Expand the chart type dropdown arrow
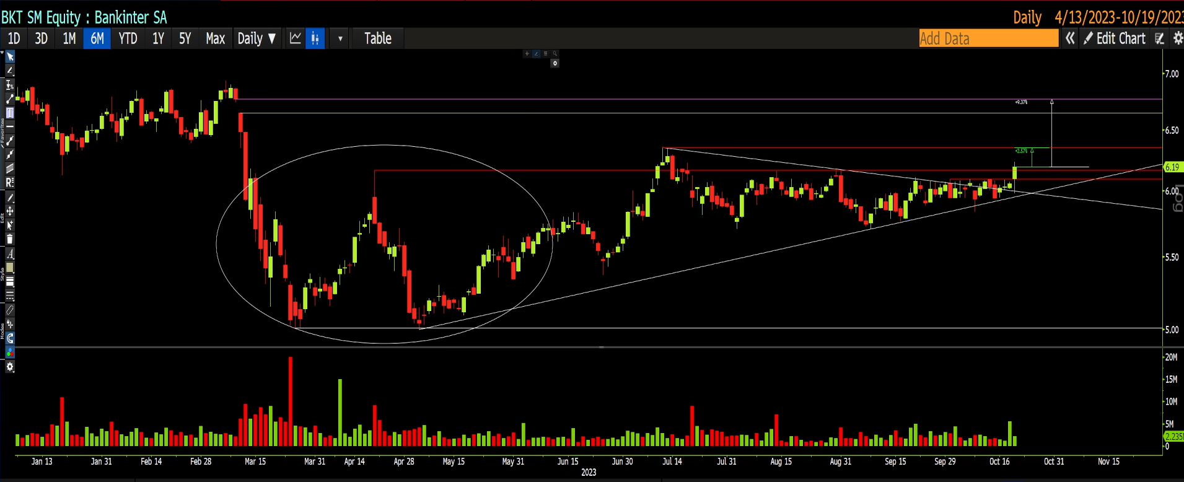Viewport: 1184px width, 482px height. 340,38
